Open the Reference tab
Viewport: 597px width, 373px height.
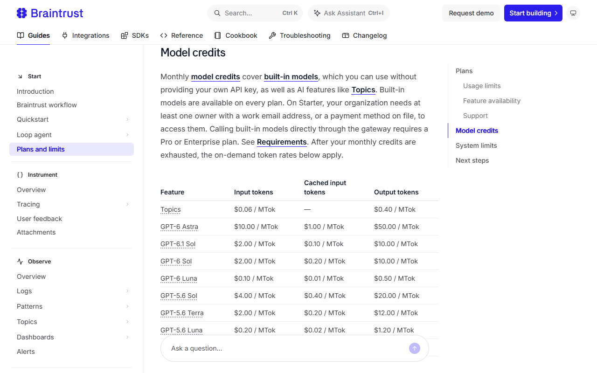(x=181, y=35)
